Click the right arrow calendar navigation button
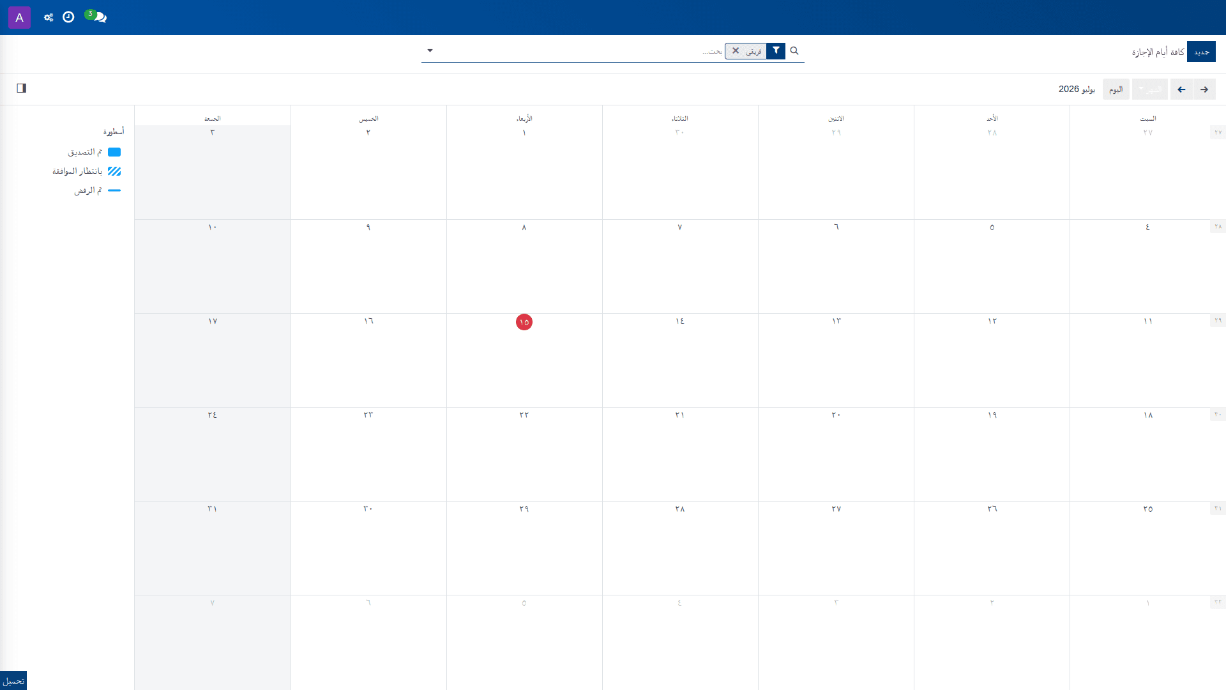Image resolution: width=1226 pixels, height=690 pixels. [1204, 89]
